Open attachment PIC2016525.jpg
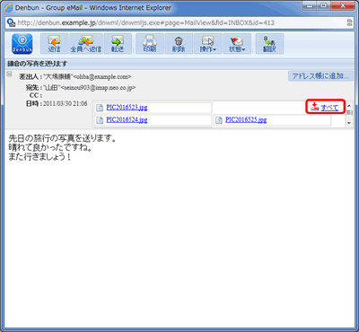Image resolution: width=359 pixels, height=332 pixels. click(246, 120)
